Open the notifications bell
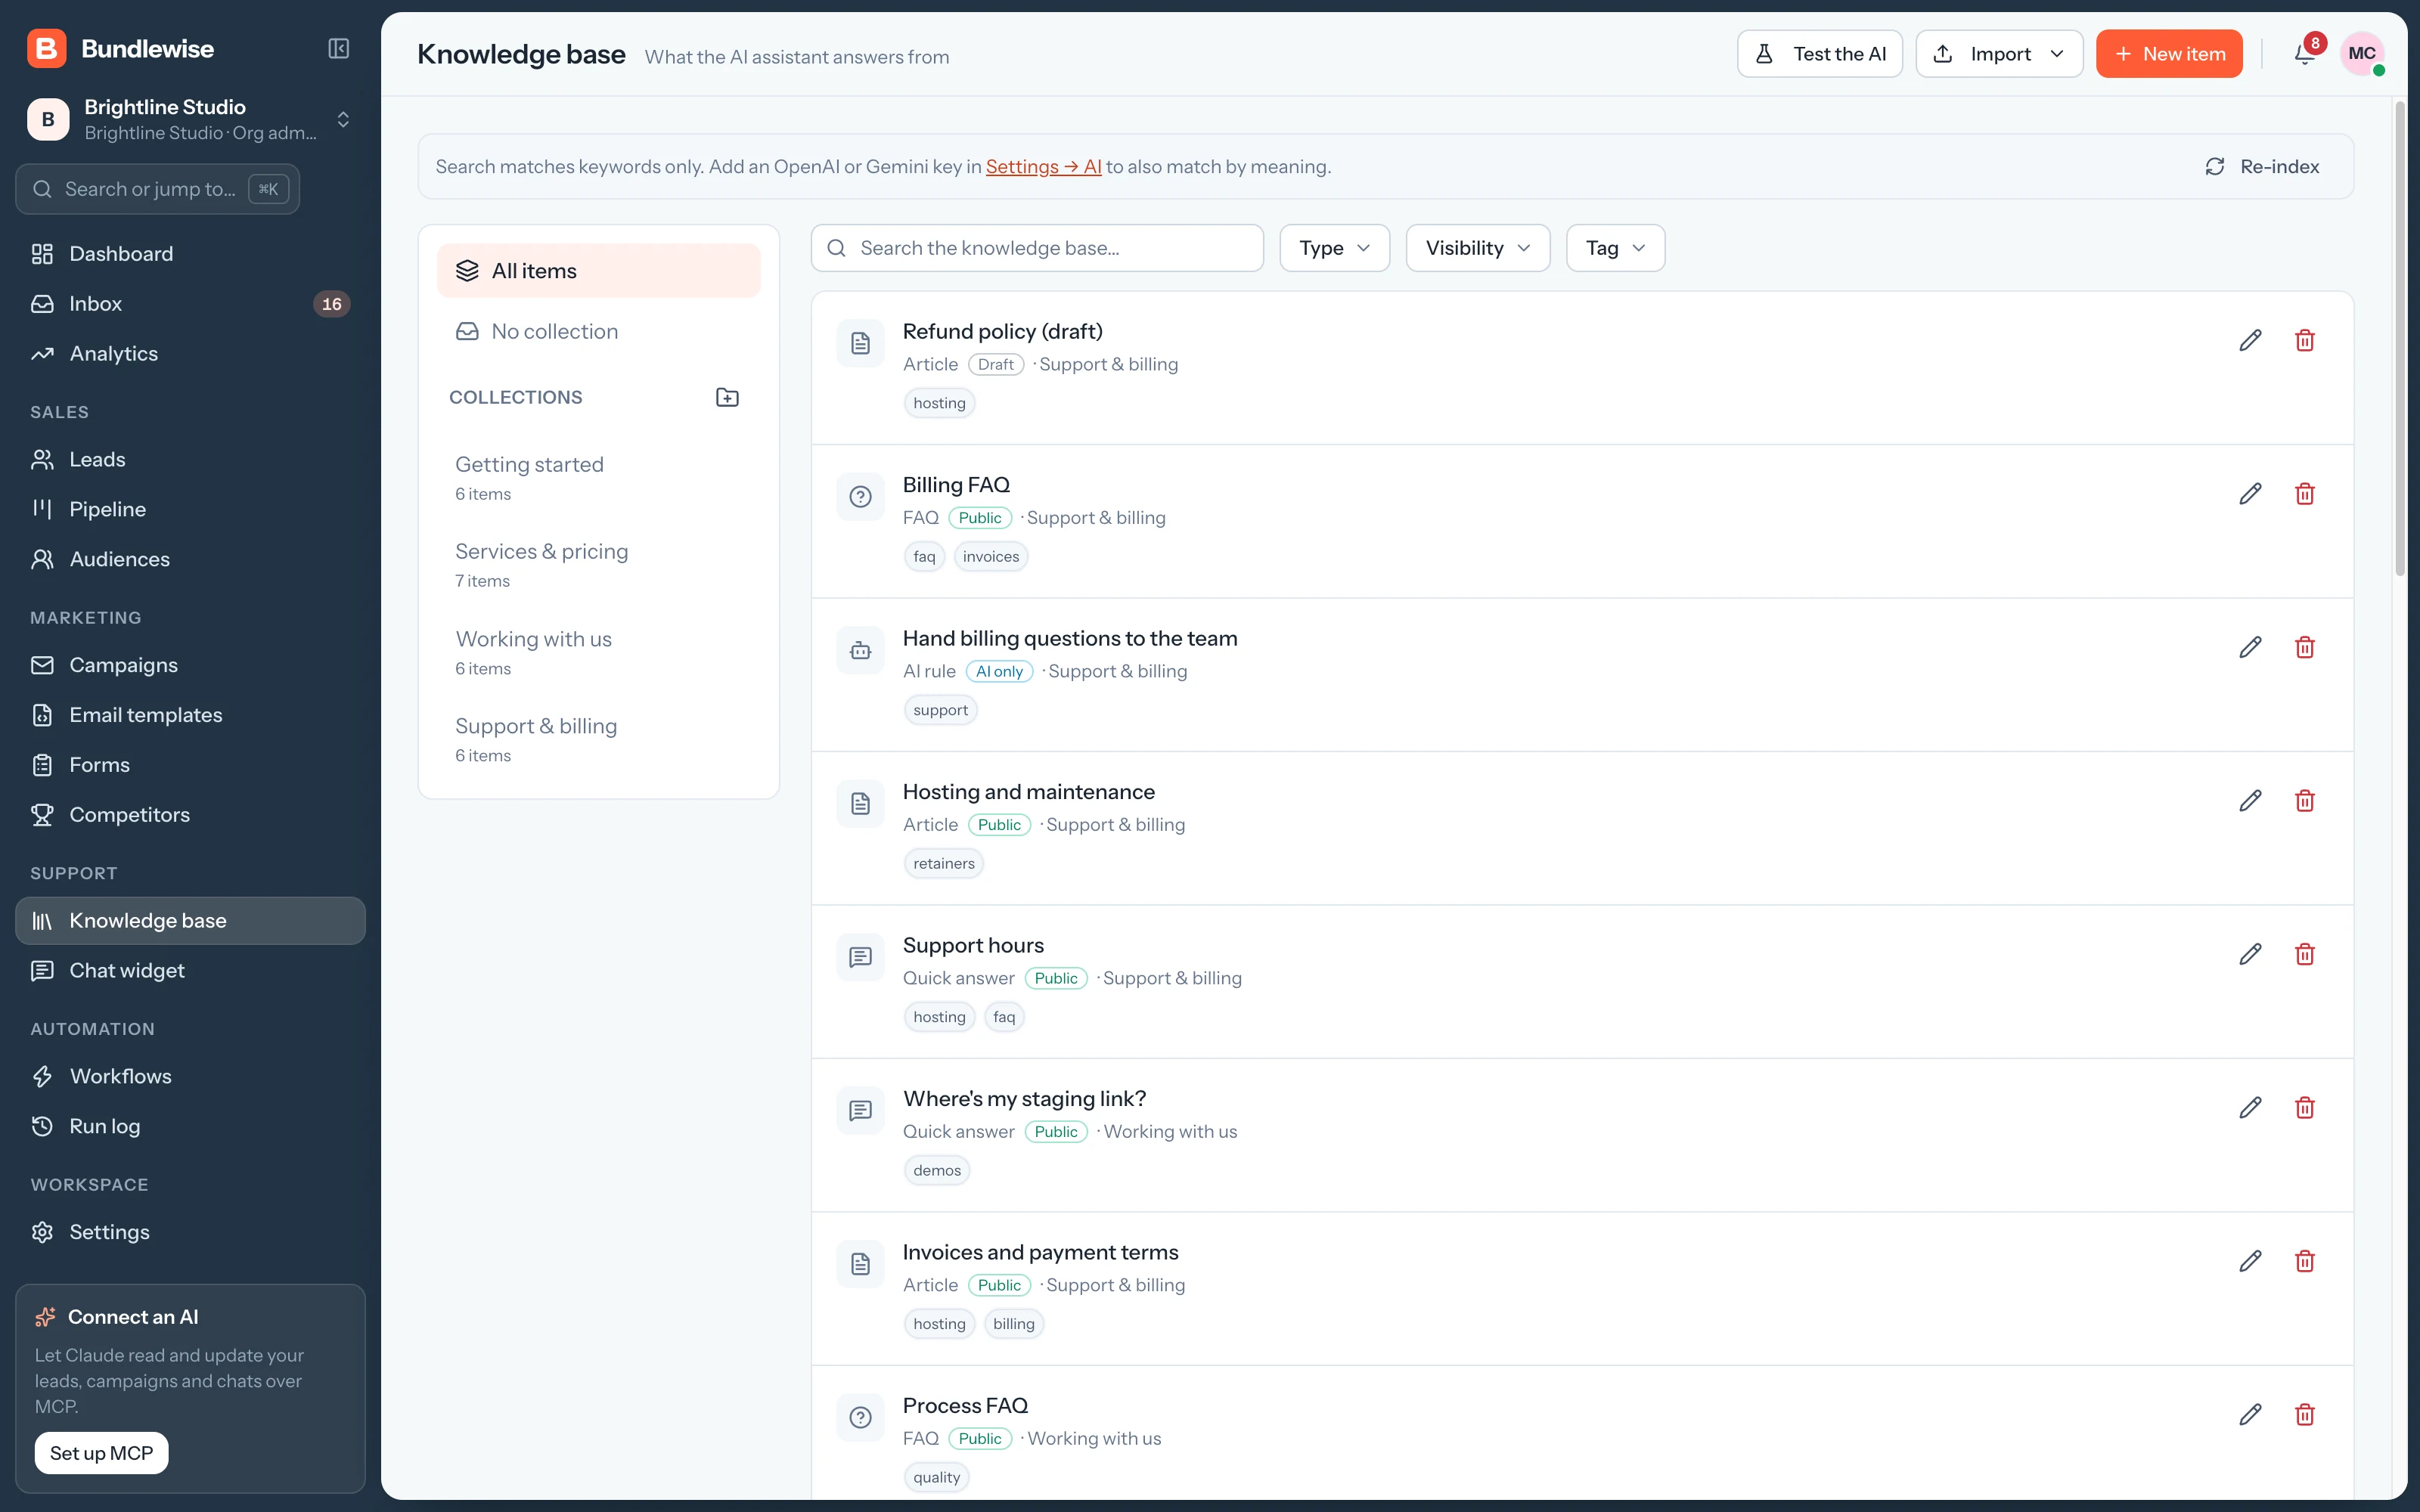Image resolution: width=2420 pixels, height=1512 pixels. tap(2304, 54)
